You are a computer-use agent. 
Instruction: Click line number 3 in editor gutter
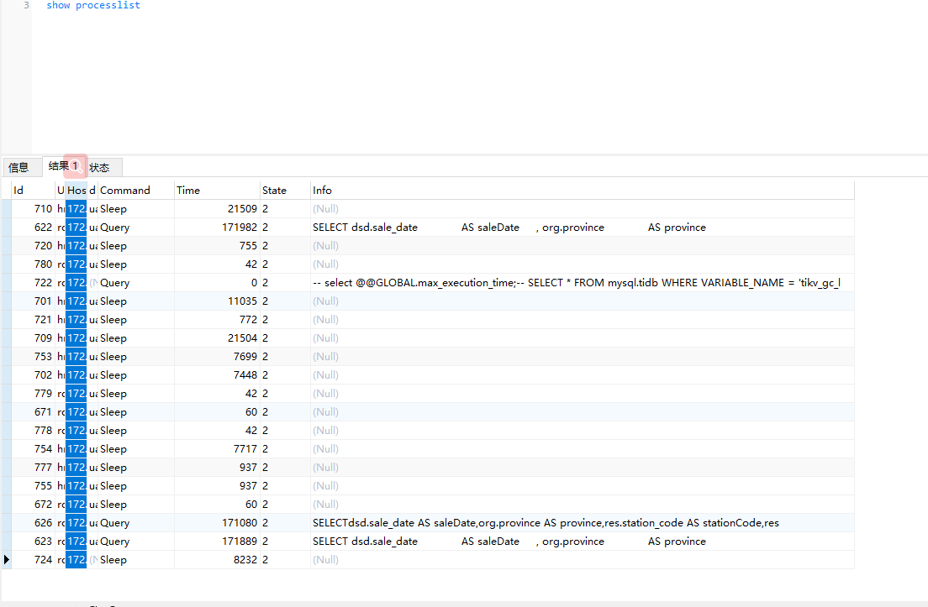point(26,6)
